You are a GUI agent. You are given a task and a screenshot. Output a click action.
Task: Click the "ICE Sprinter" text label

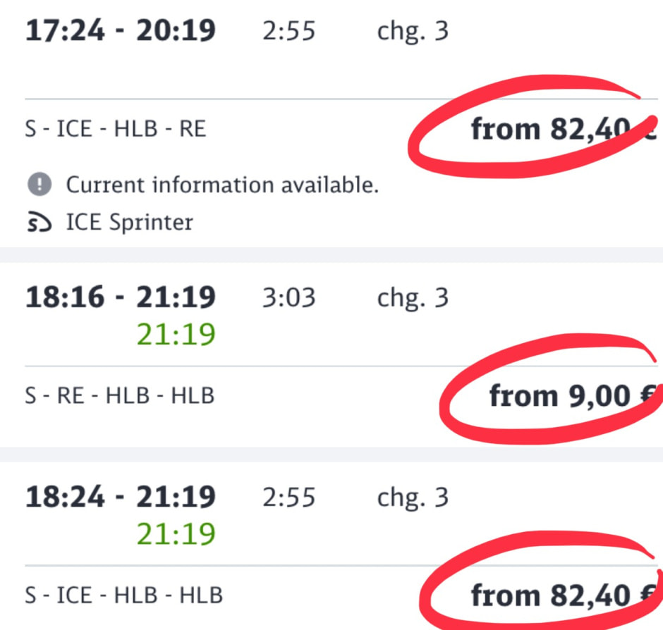pos(129,223)
